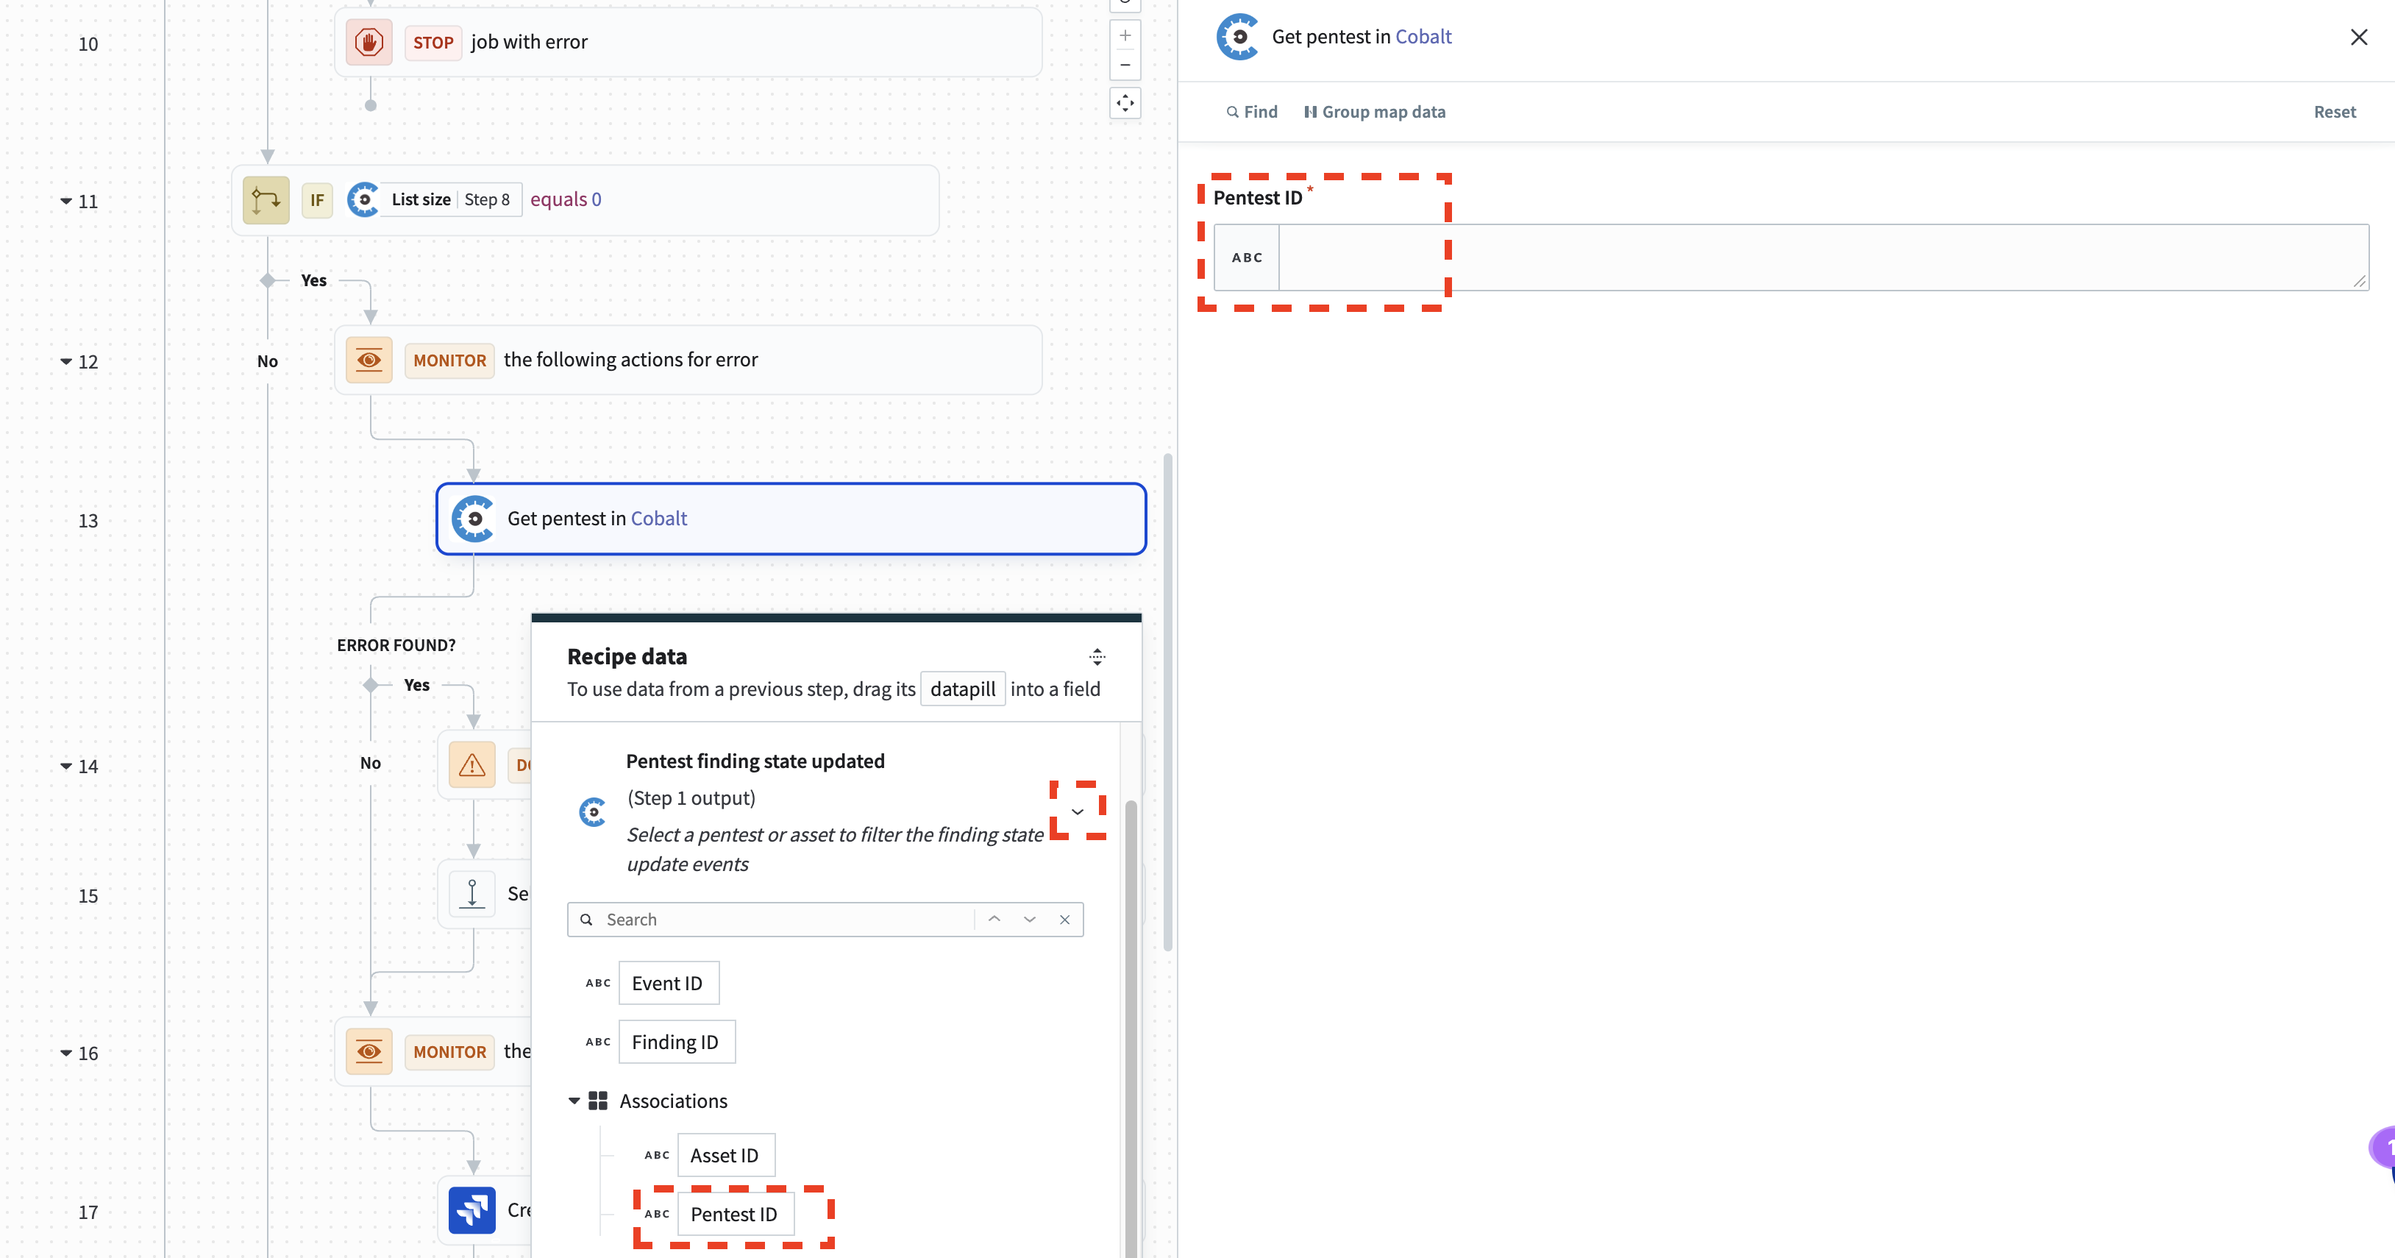The image size is (2395, 1258).
Task: Click the List size Step 8 datapill
Action: click(450, 200)
